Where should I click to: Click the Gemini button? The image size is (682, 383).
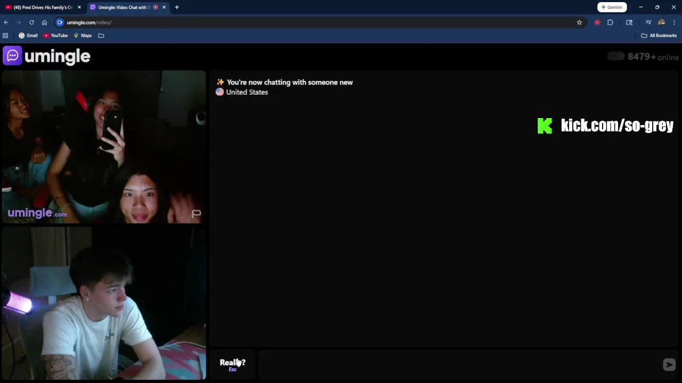pos(612,7)
